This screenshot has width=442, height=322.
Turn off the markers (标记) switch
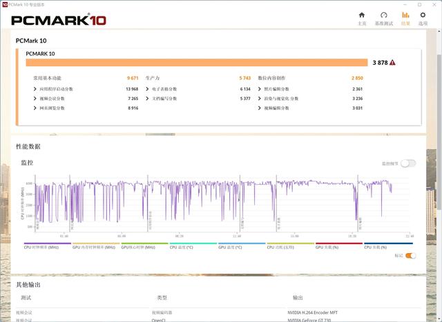click(x=410, y=256)
